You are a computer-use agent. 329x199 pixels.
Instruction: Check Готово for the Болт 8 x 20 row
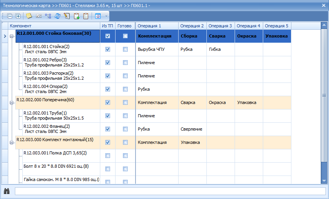[x=125, y=169]
